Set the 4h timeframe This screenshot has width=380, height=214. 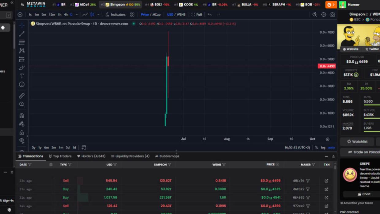[x=66, y=14]
